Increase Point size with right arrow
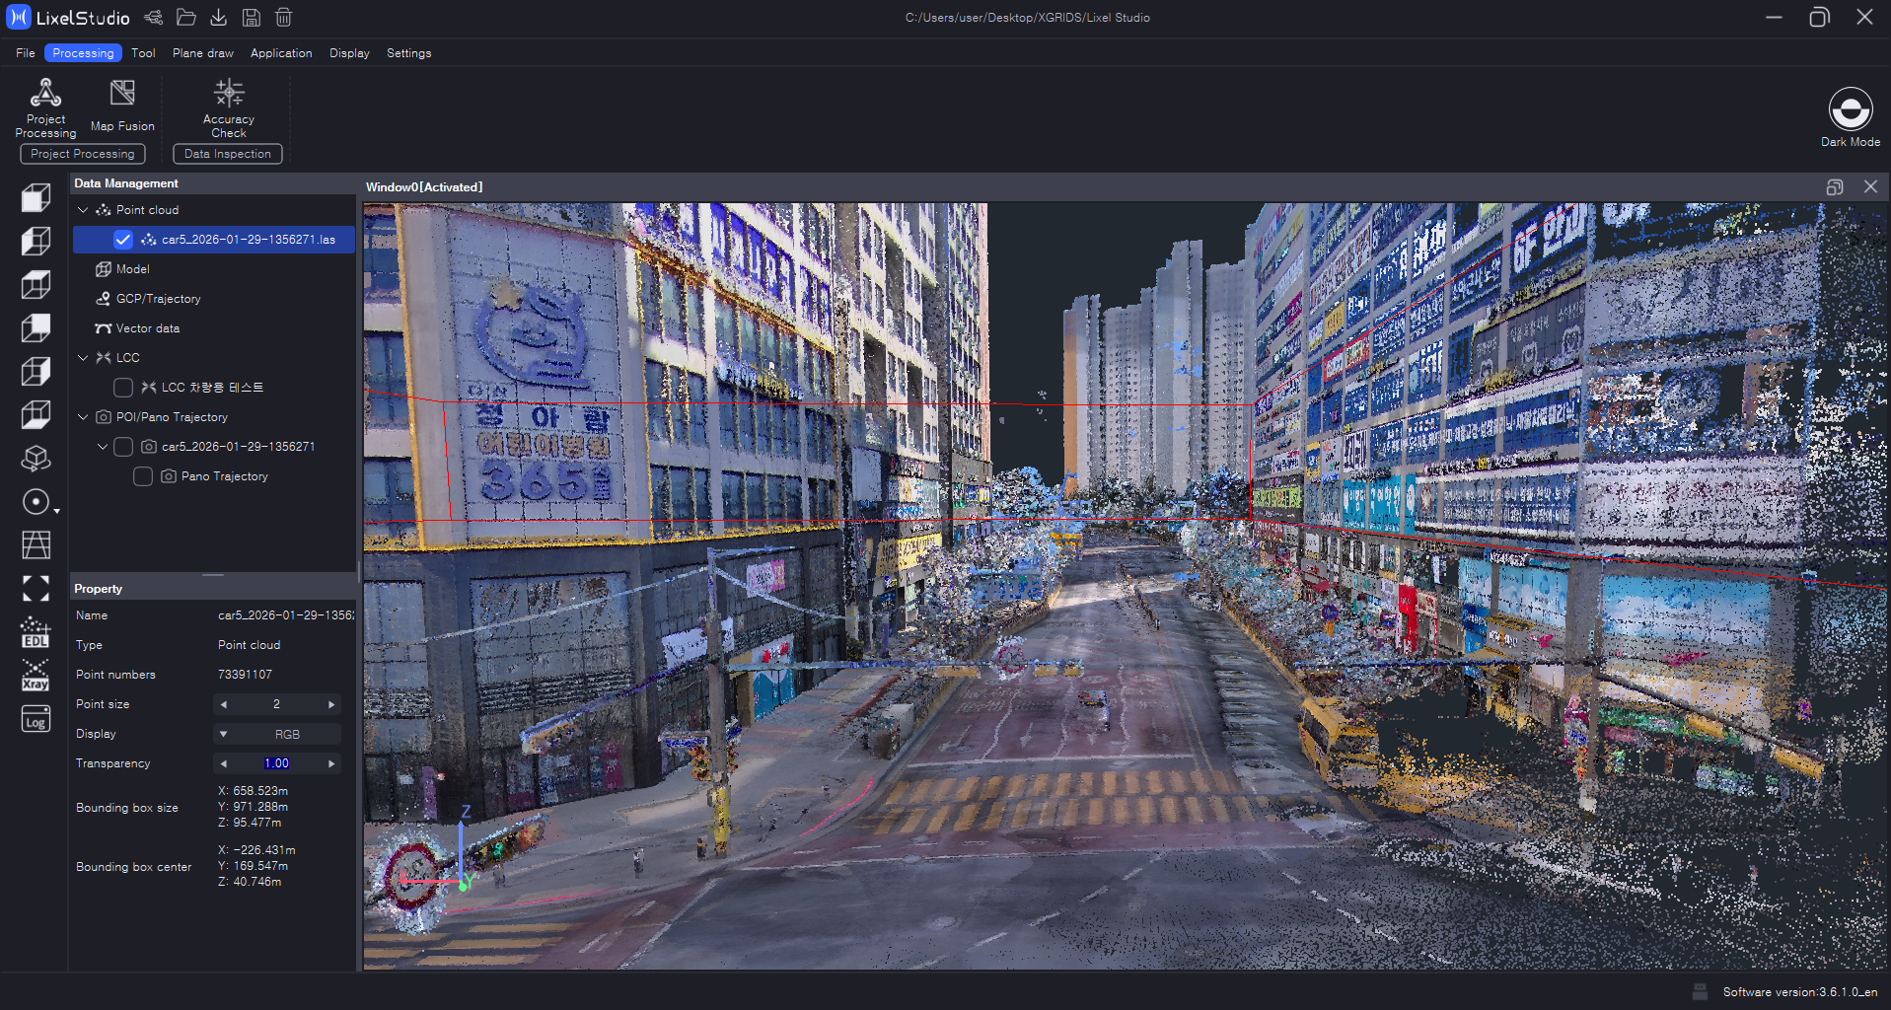 pos(331,704)
